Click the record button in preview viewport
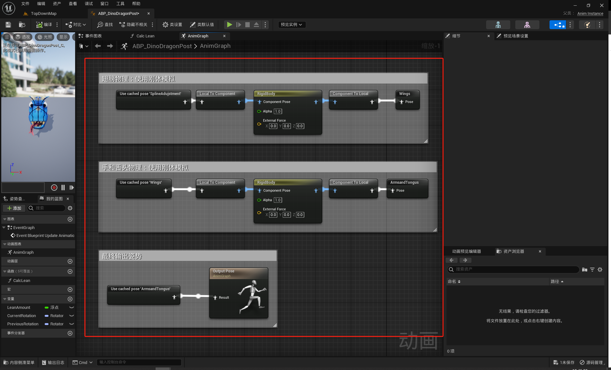 pyautogui.click(x=54, y=188)
